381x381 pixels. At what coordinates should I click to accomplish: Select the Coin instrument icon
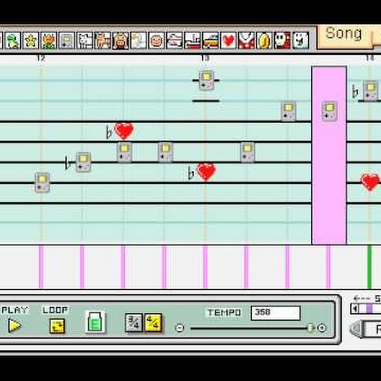(264, 40)
